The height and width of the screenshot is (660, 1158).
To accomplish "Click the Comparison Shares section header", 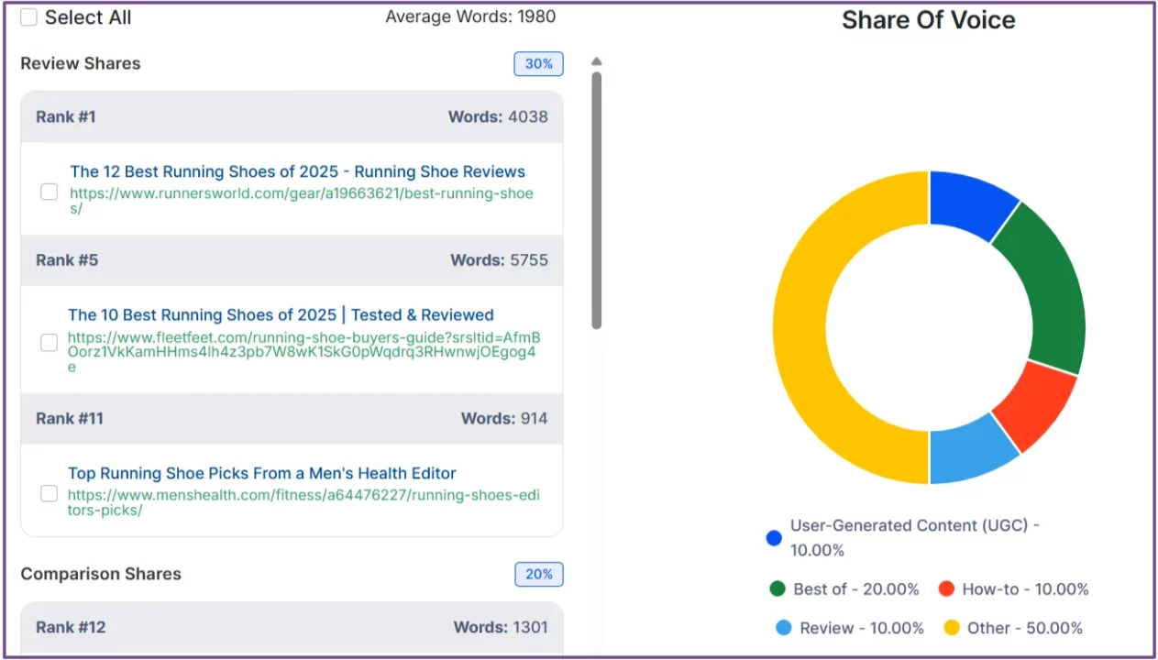I will [101, 574].
